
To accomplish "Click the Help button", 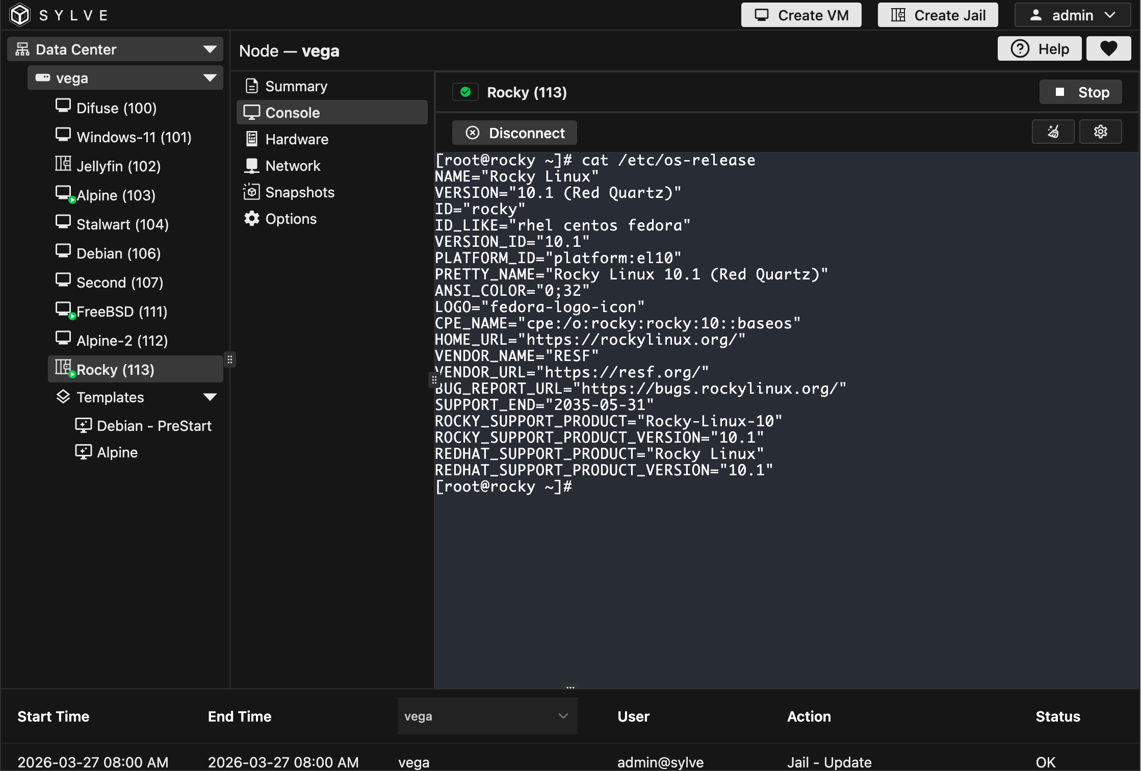I will 1040,48.
